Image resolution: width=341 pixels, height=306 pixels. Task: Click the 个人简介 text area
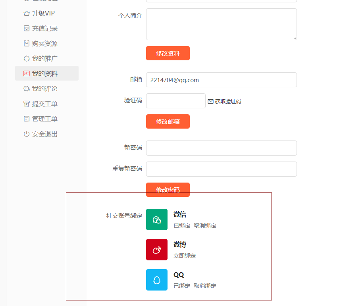[x=221, y=24]
